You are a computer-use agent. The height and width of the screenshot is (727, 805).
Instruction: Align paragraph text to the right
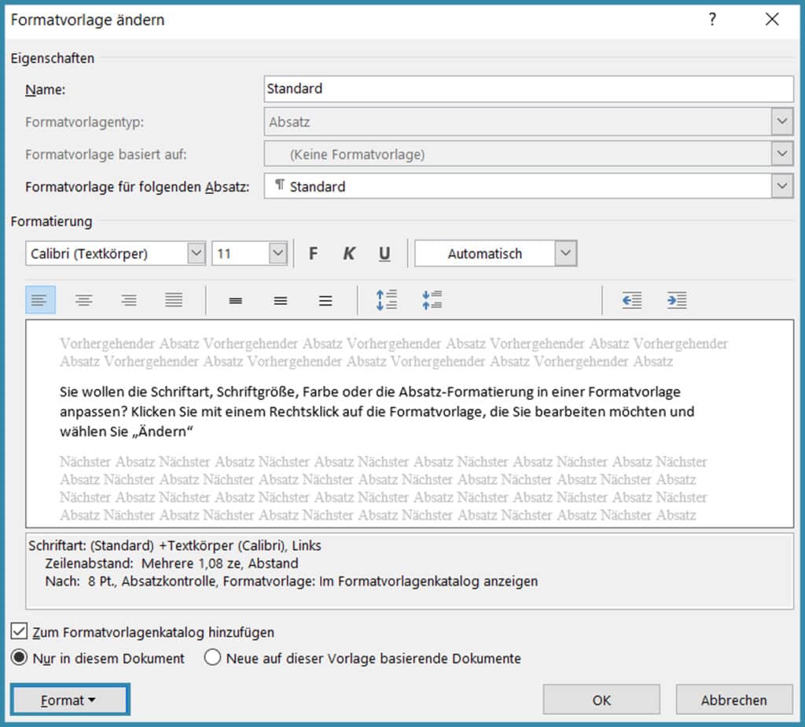[129, 300]
